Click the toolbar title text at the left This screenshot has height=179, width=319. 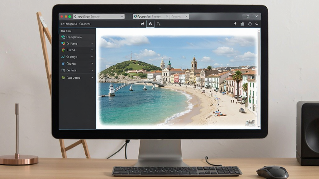point(76,24)
